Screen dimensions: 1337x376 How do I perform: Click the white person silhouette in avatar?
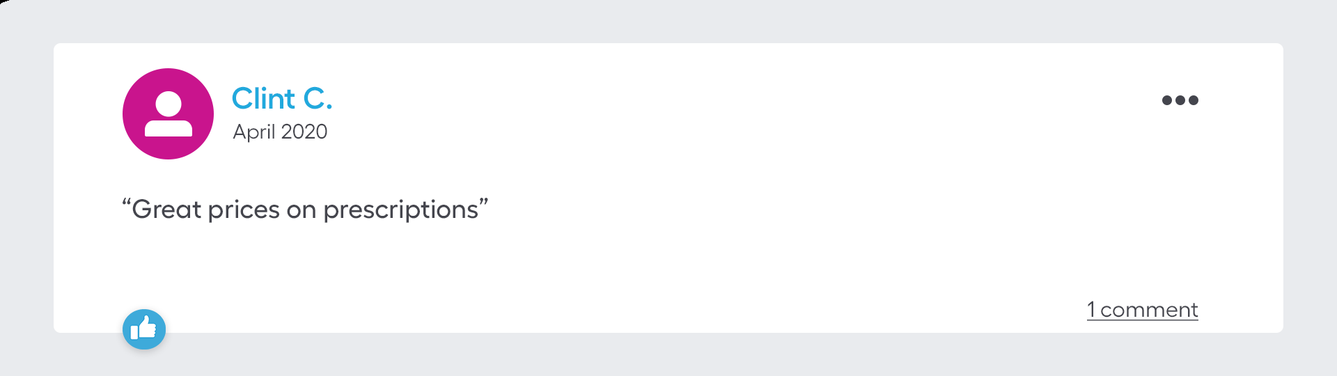coord(168,115)
